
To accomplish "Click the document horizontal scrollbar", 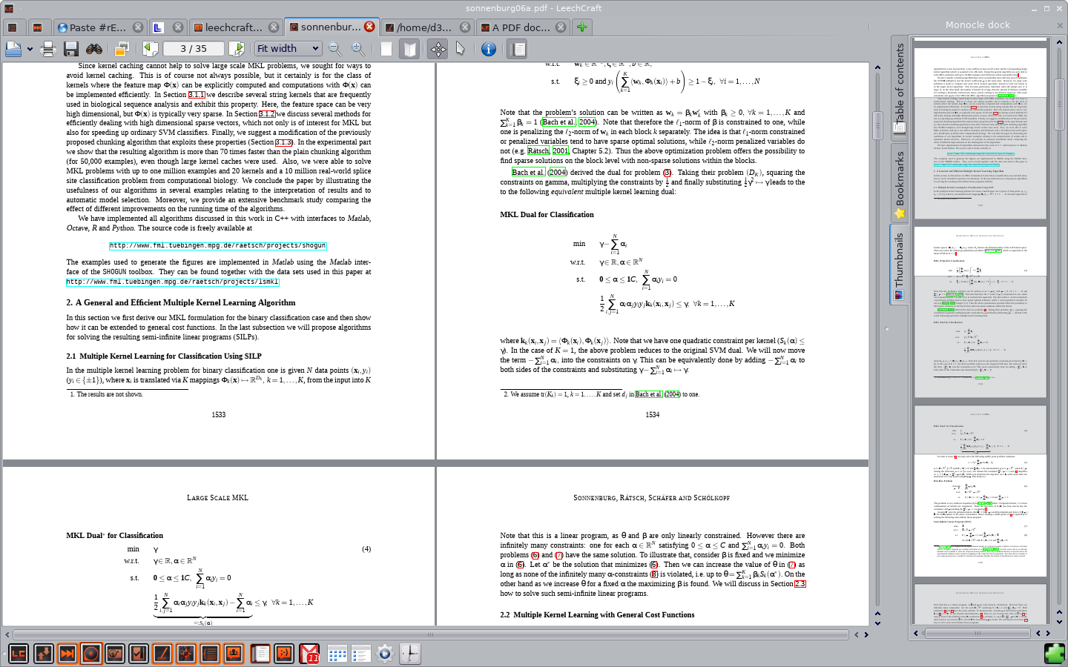I will click(x=430, y=634).
